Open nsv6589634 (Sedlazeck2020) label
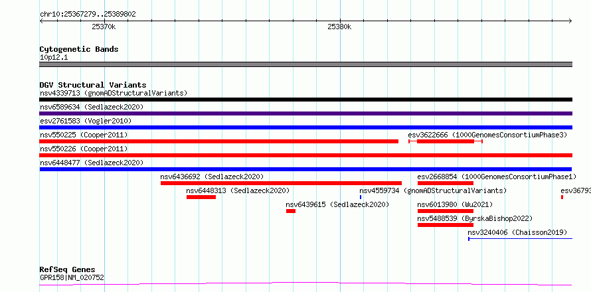The image size is (591, 292). pyautogui.click(x=92, y=107)
